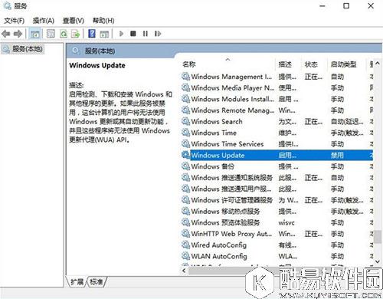Select the Windows Management service row
383x299 pixels.
[277, 77]
